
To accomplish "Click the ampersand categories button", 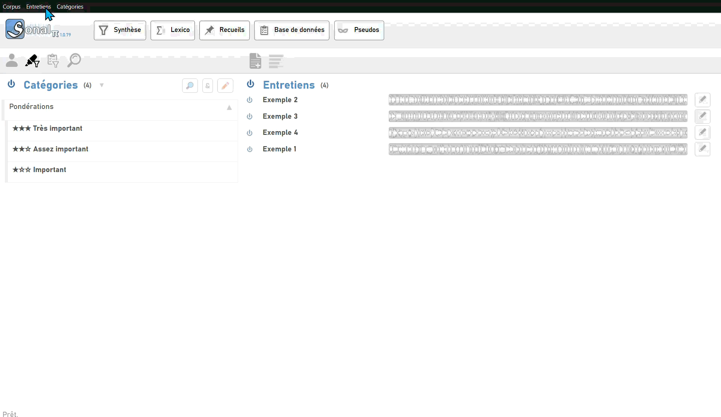I will pos(208,86).
